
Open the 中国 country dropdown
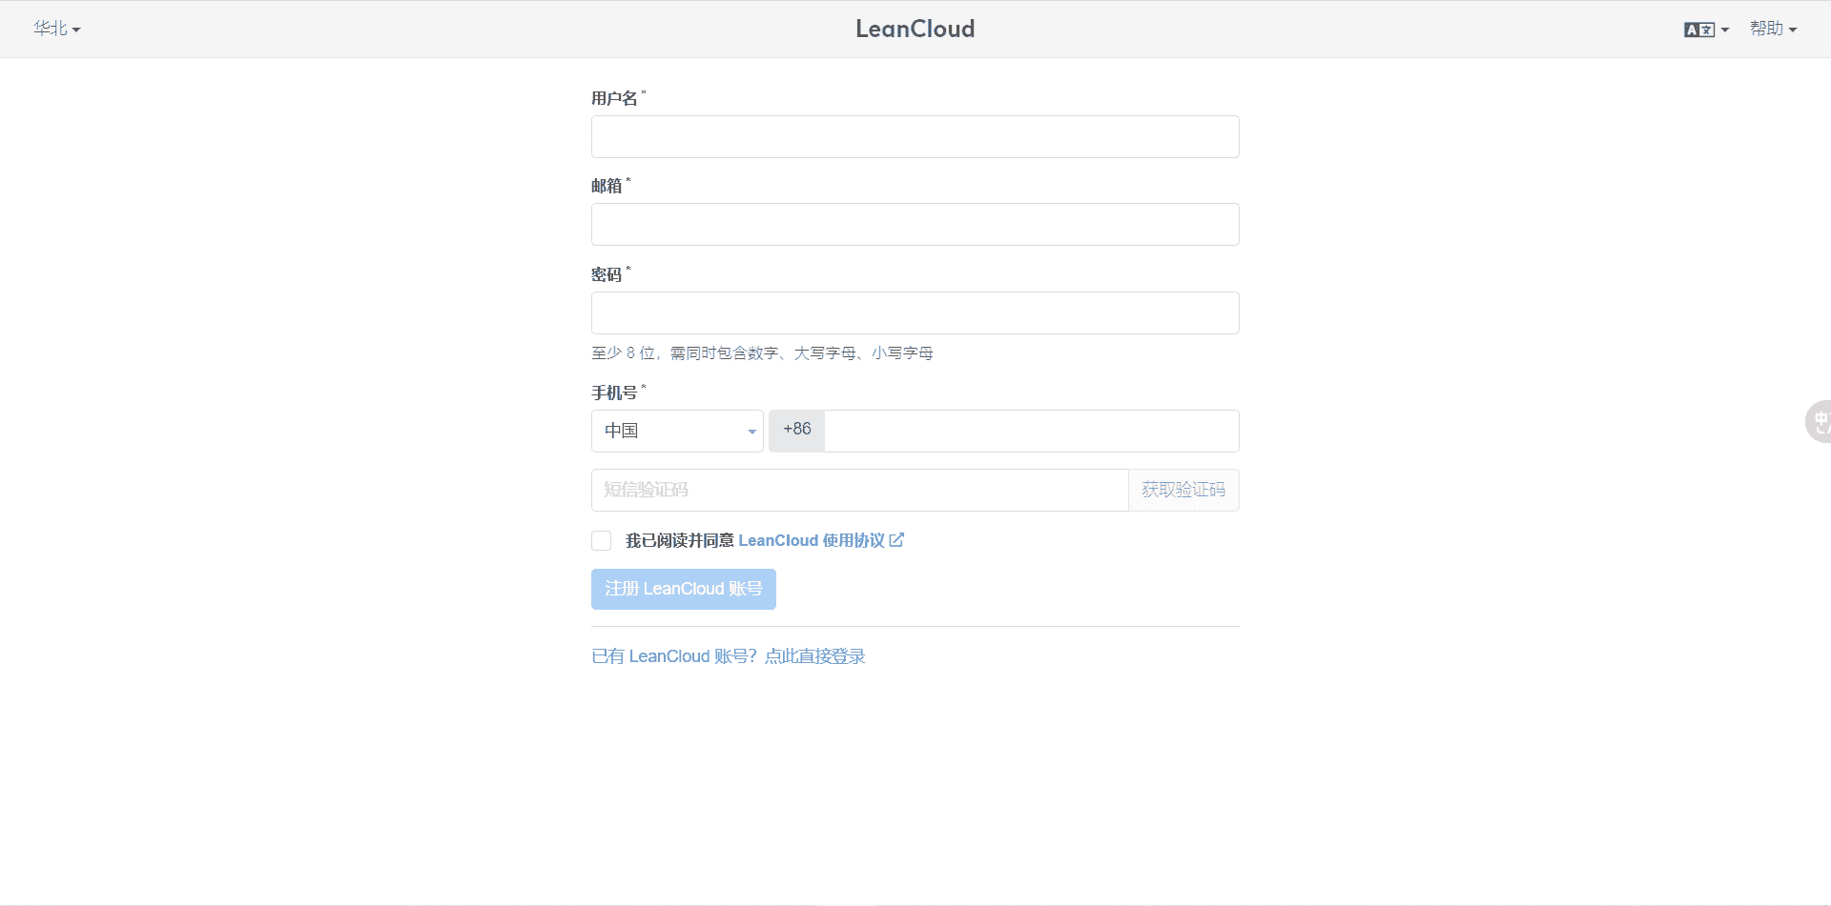677,431
